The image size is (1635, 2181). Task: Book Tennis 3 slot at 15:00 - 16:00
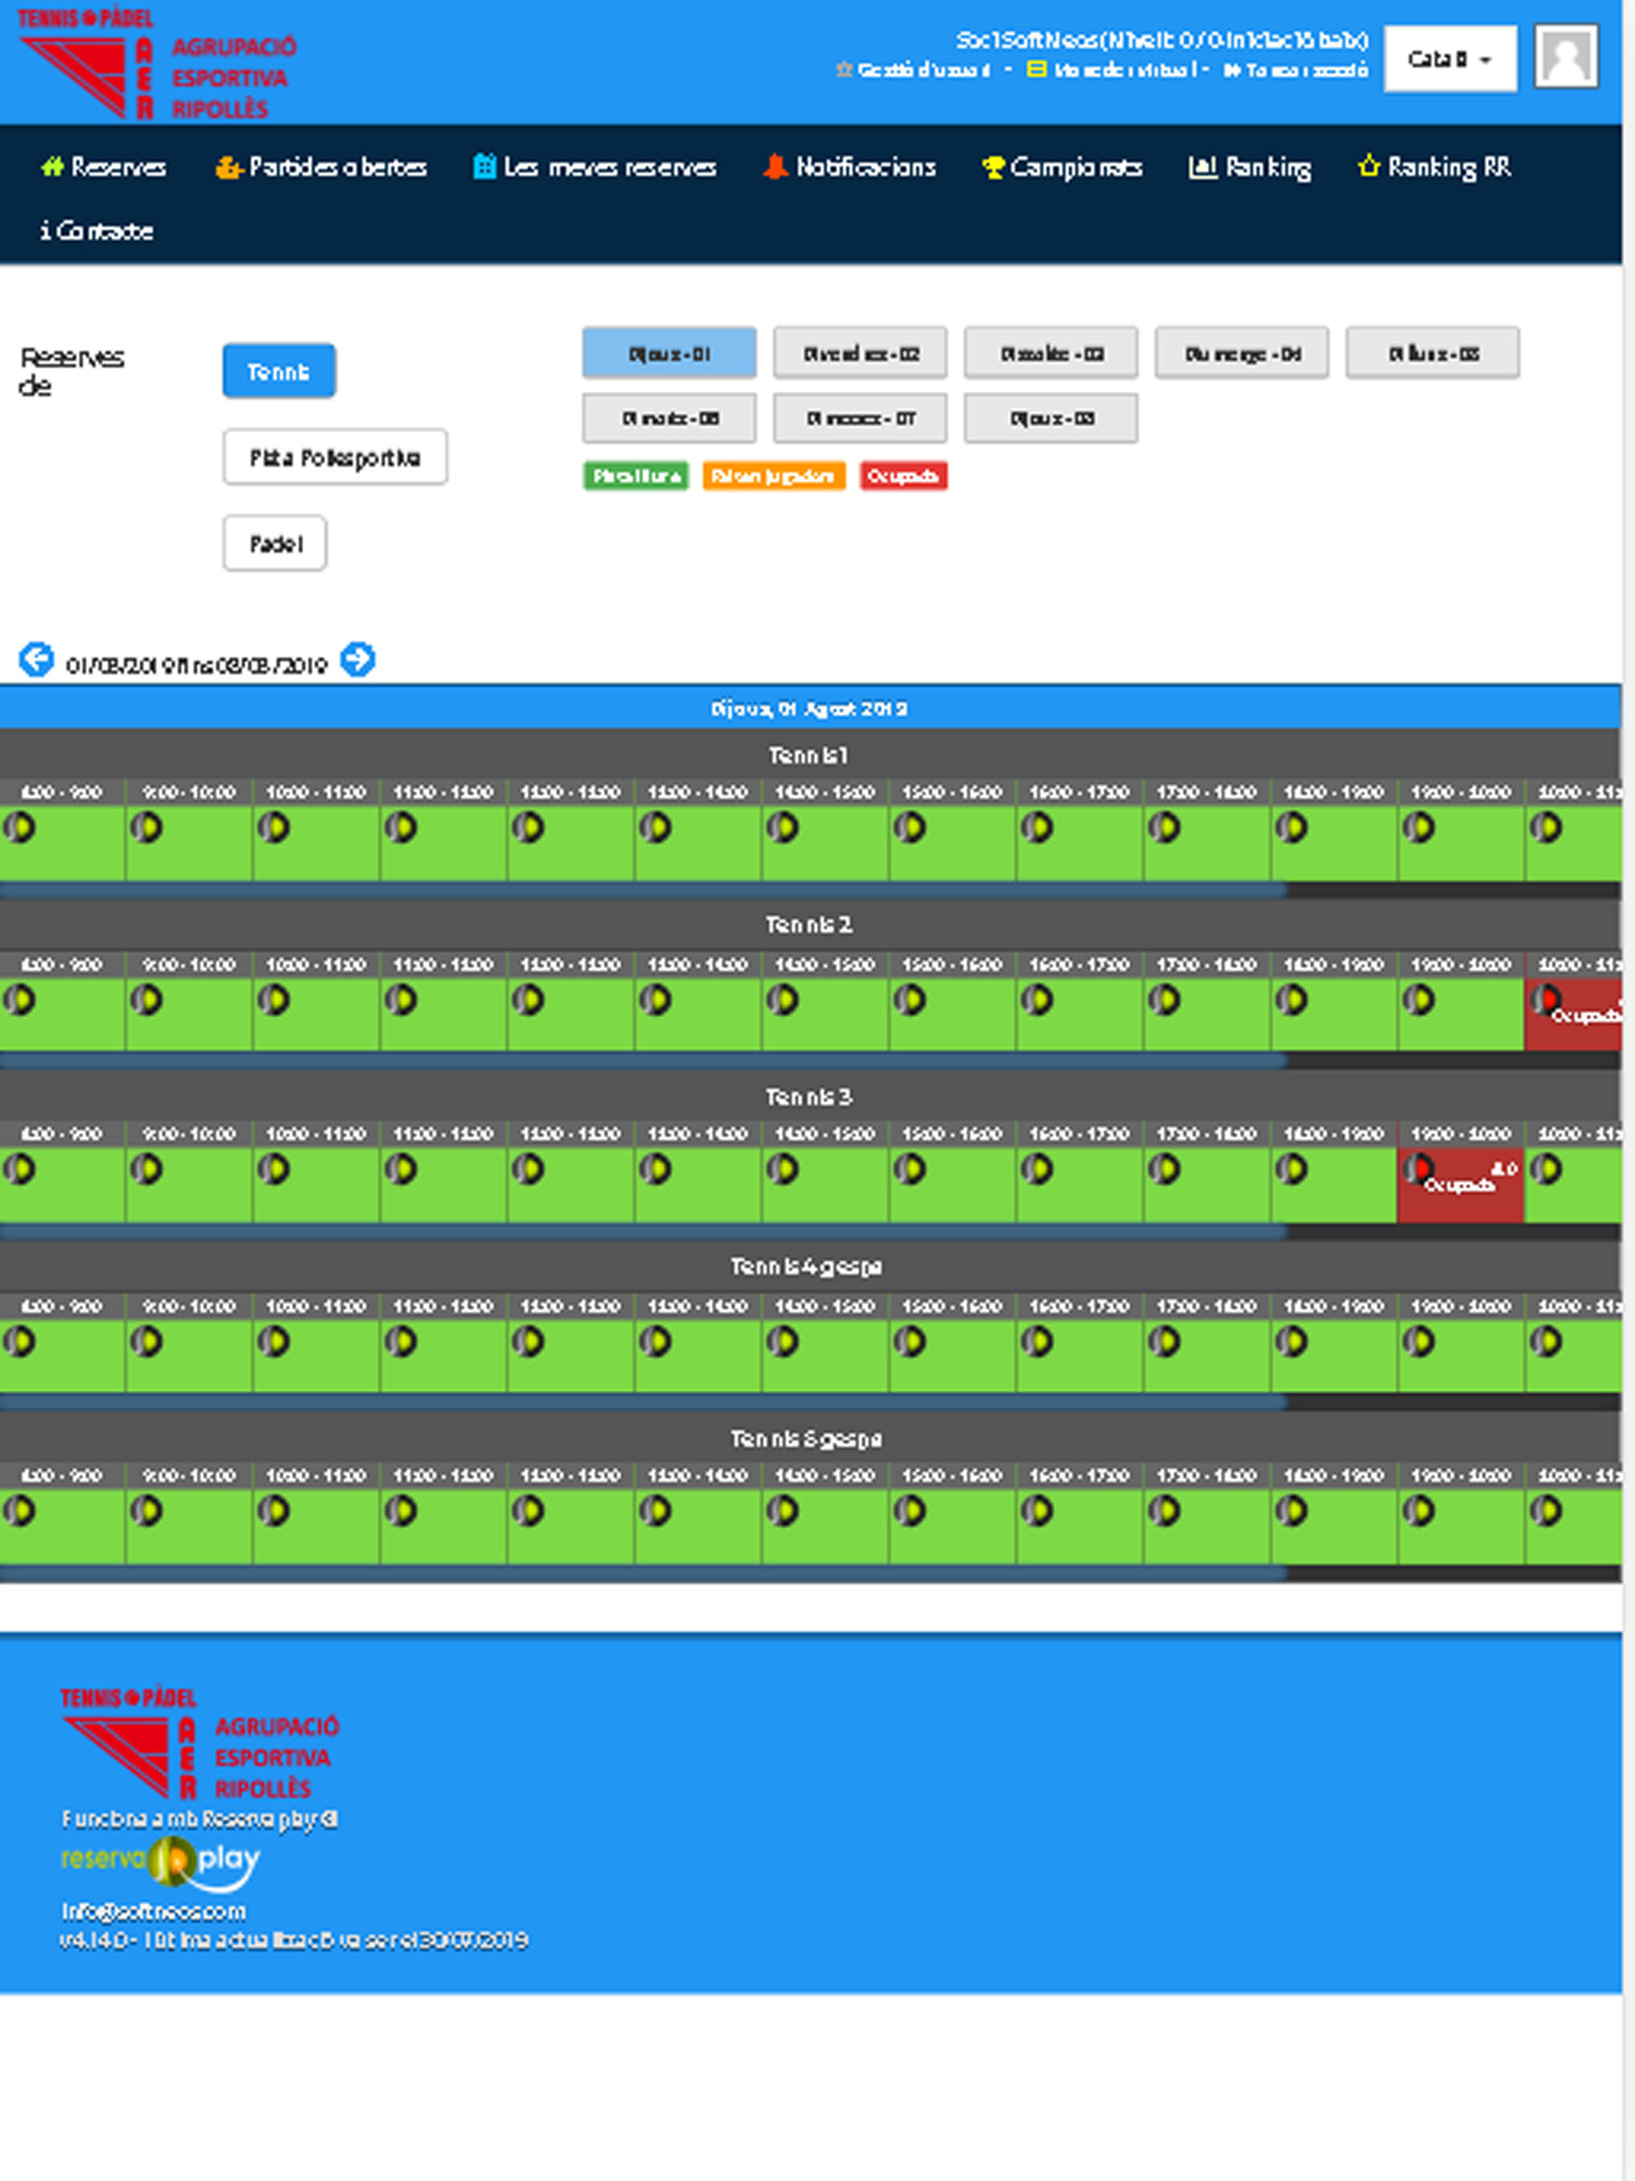click(952, 1185)
